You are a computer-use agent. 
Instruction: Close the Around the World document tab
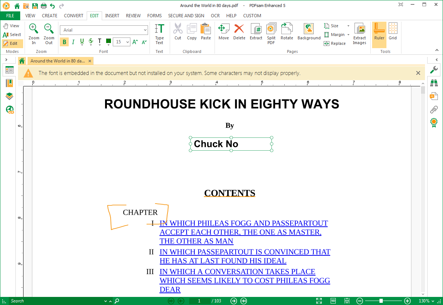(x=90, y=61)
